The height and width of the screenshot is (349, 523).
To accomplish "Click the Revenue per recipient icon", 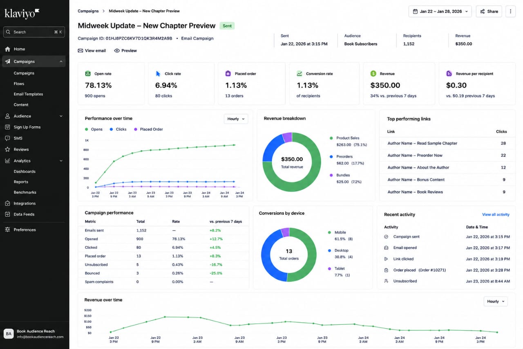I will (449, 74).
